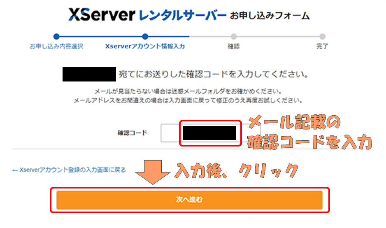386x228 pixels.
Task: Click the 入力後、クリック annotation text
Action: [x=236, y=170]
